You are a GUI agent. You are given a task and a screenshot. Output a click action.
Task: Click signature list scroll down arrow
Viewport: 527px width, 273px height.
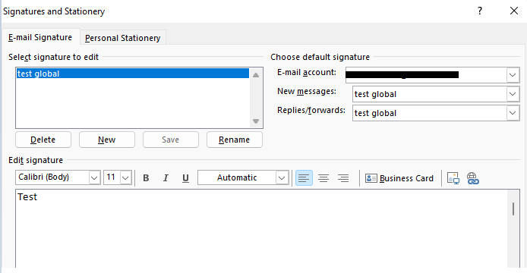click(256, 121)
